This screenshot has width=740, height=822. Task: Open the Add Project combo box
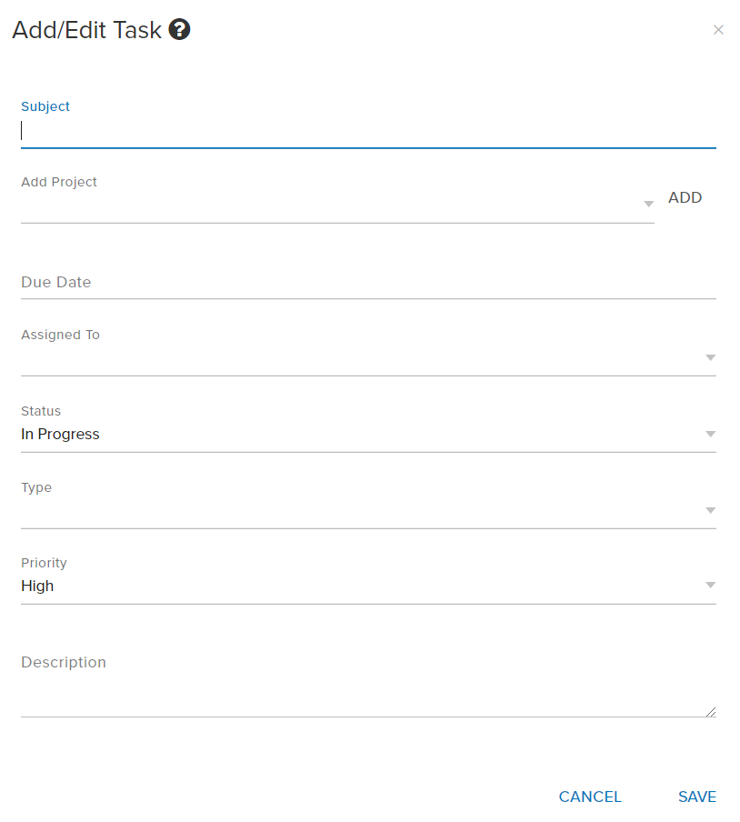click(327, 205)
